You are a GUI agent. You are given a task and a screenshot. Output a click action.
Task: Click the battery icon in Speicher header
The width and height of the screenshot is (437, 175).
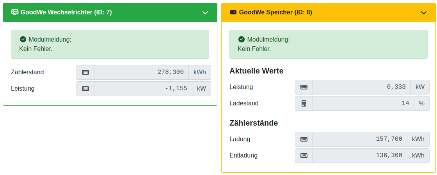(233, 12)
